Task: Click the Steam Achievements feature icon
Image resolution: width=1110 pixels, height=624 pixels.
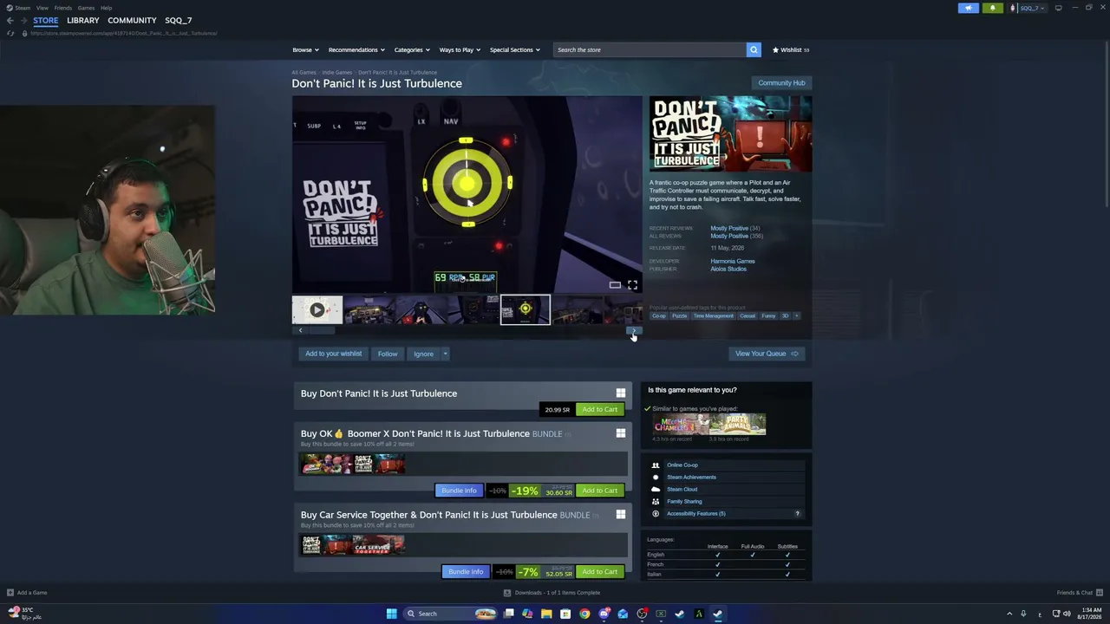Action: point(656,478)
